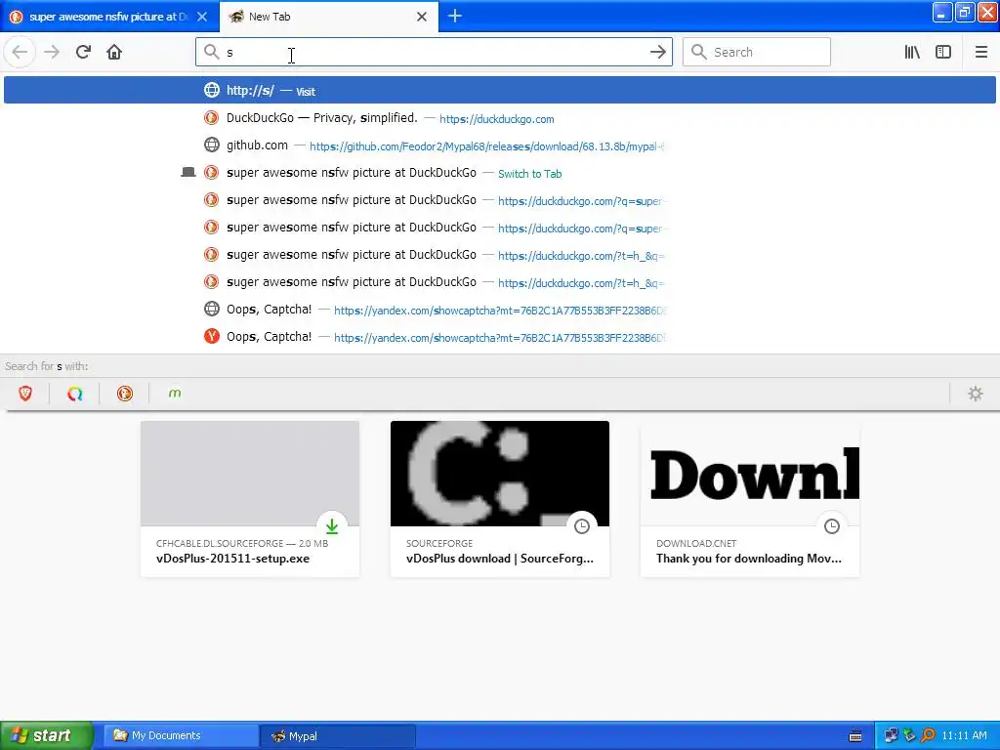Screen dimensions: 1000x750
Task: Open download.cnet Thank you for downloading tile
Action: [750, 499]
